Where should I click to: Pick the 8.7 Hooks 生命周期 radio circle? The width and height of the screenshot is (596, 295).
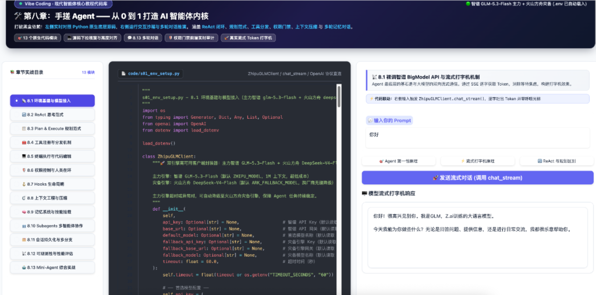(x=17, y=184)
